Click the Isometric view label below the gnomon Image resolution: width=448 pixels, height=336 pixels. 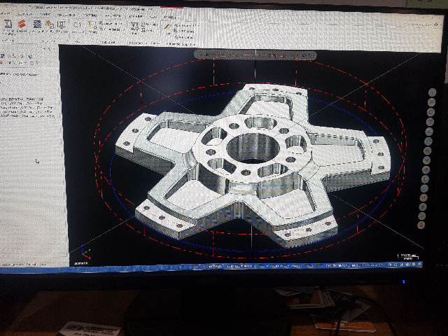pyautogui.click(x=82, y=263)
